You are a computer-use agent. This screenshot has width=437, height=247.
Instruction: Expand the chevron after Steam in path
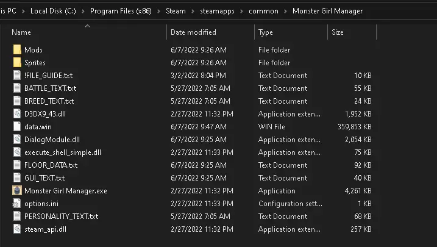click(x=193, y=11)
